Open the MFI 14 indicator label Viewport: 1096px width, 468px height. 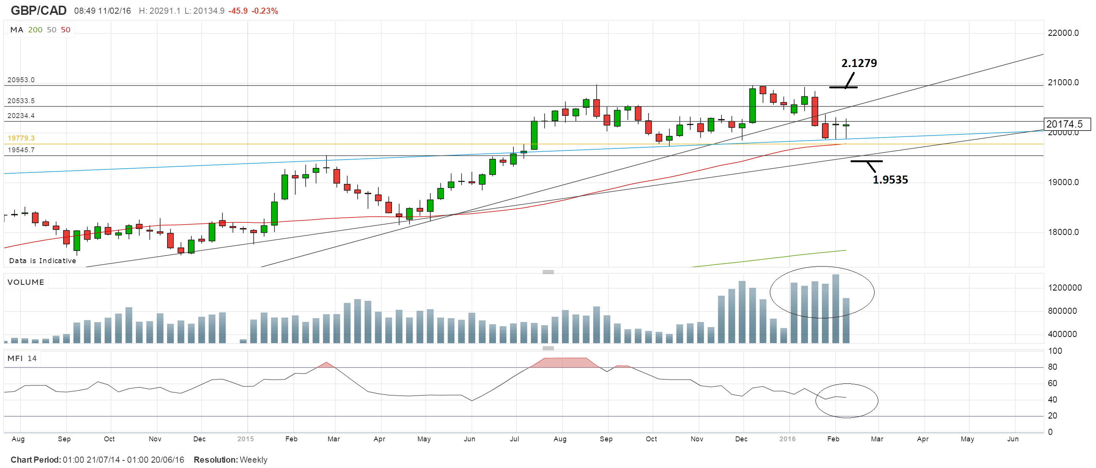pos(22,359)
